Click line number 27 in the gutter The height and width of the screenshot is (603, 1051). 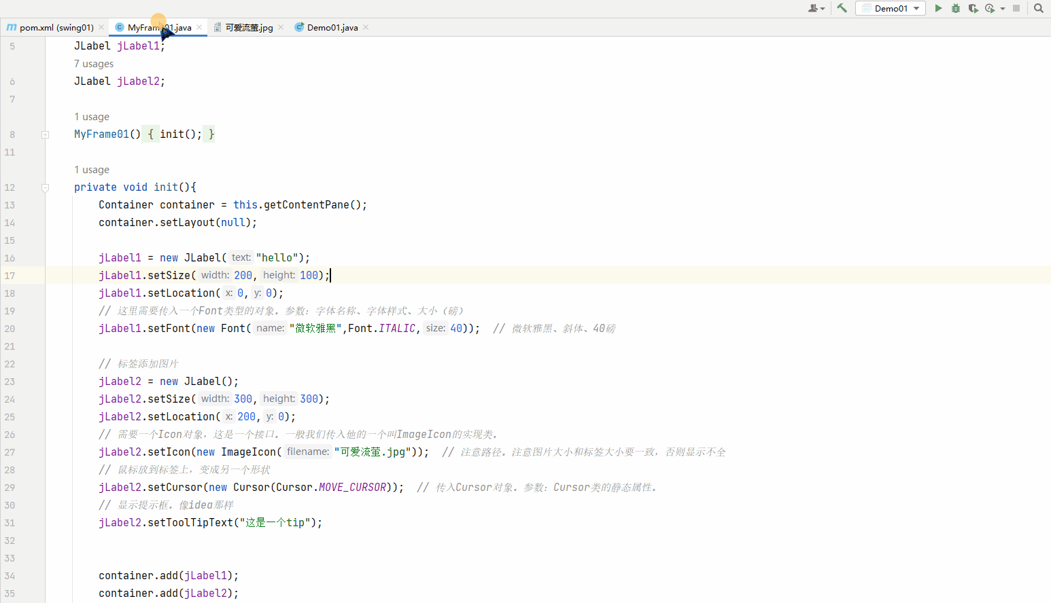[x=10, y=452]
